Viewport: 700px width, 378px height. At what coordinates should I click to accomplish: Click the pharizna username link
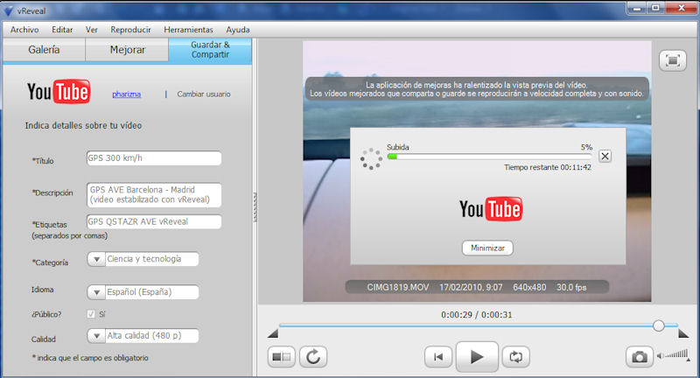click(x=126, y=94)
